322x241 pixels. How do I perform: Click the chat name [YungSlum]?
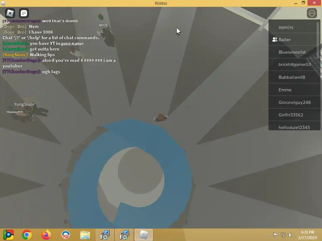(x=15, y=55)
